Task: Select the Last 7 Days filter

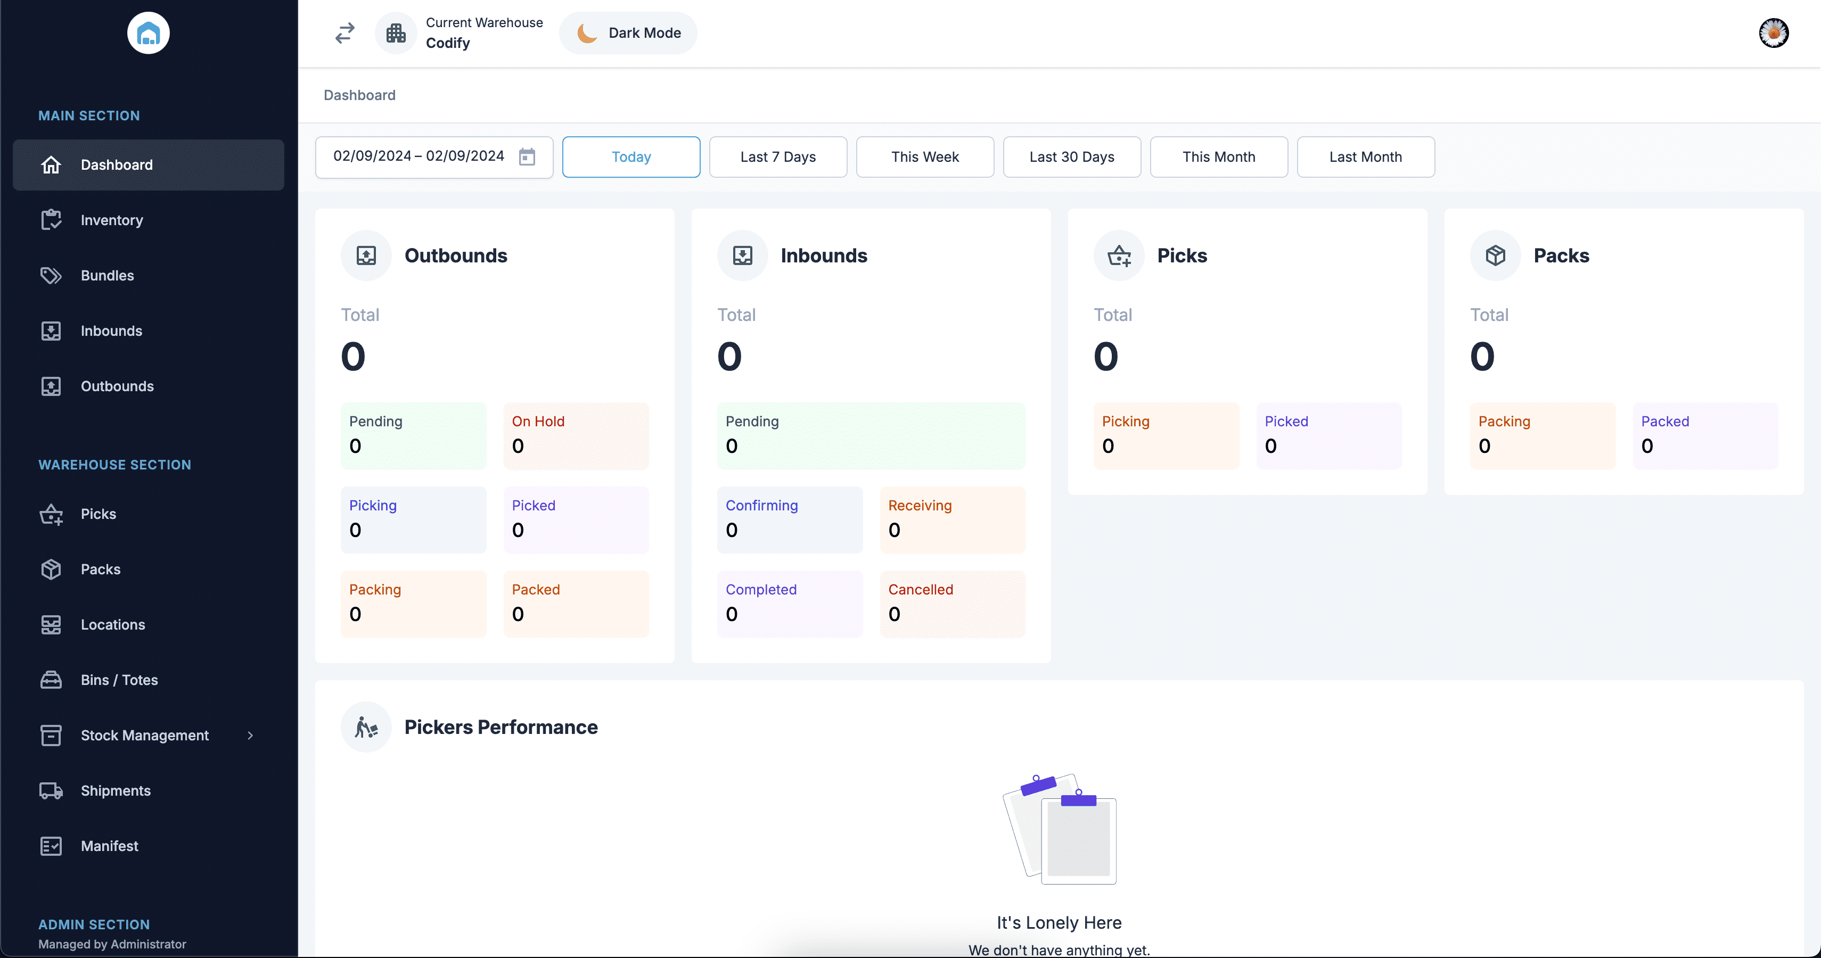Action: pos(777,157)
